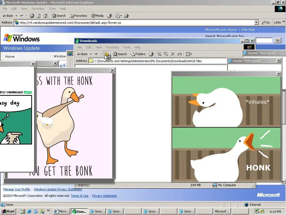Click the inhales HONK goose comic image
Image resolution: width=286 pixels, height=215 pixels.
click(227, 129)
